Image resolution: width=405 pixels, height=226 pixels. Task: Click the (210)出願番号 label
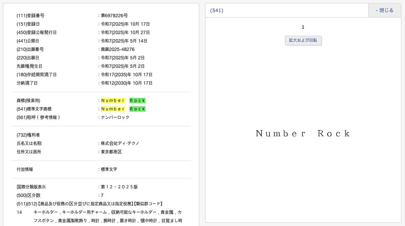[x=30, y=49]
